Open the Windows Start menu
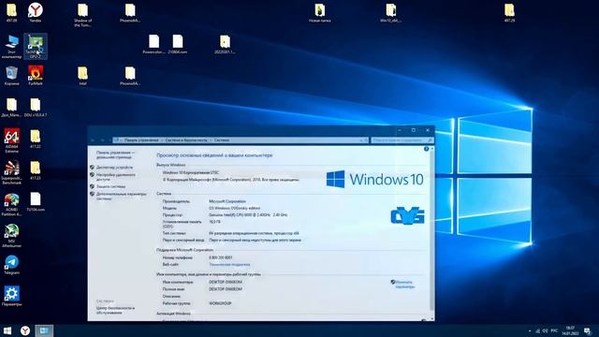 (x=7, y=330)
